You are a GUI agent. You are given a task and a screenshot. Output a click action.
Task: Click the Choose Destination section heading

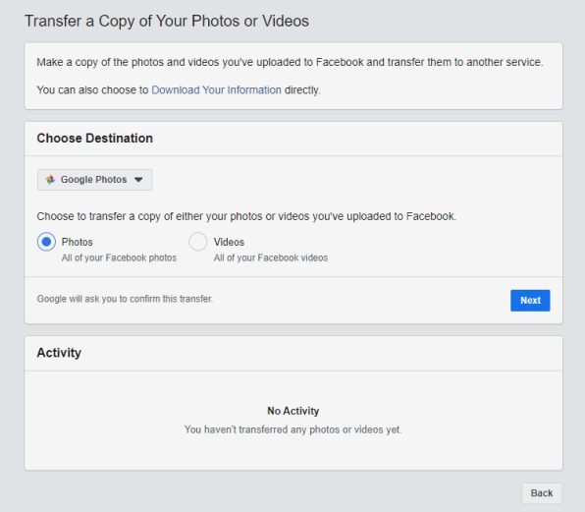[95, 139]
